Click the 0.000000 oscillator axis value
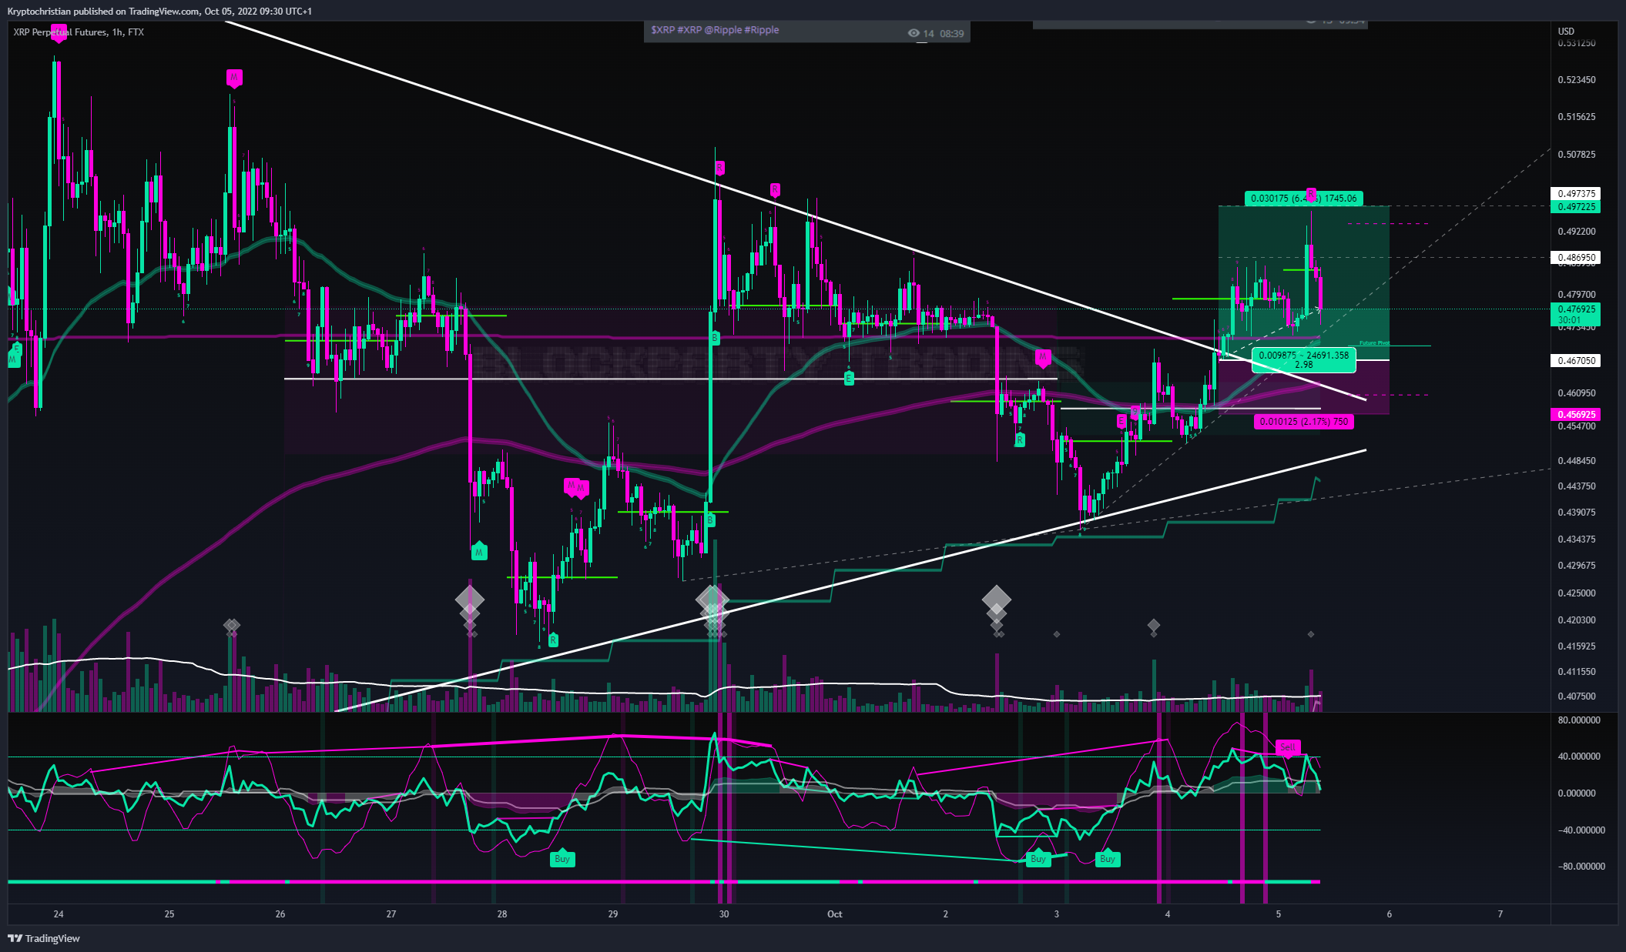 [1577, 793]
